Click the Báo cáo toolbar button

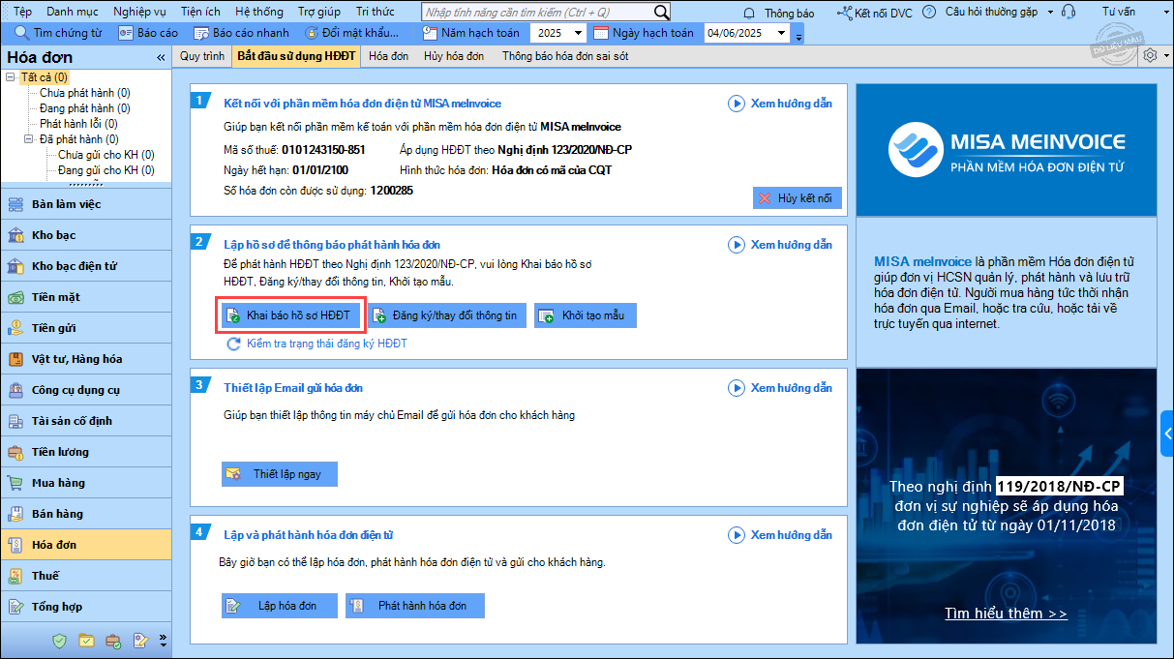click(148, 33)
